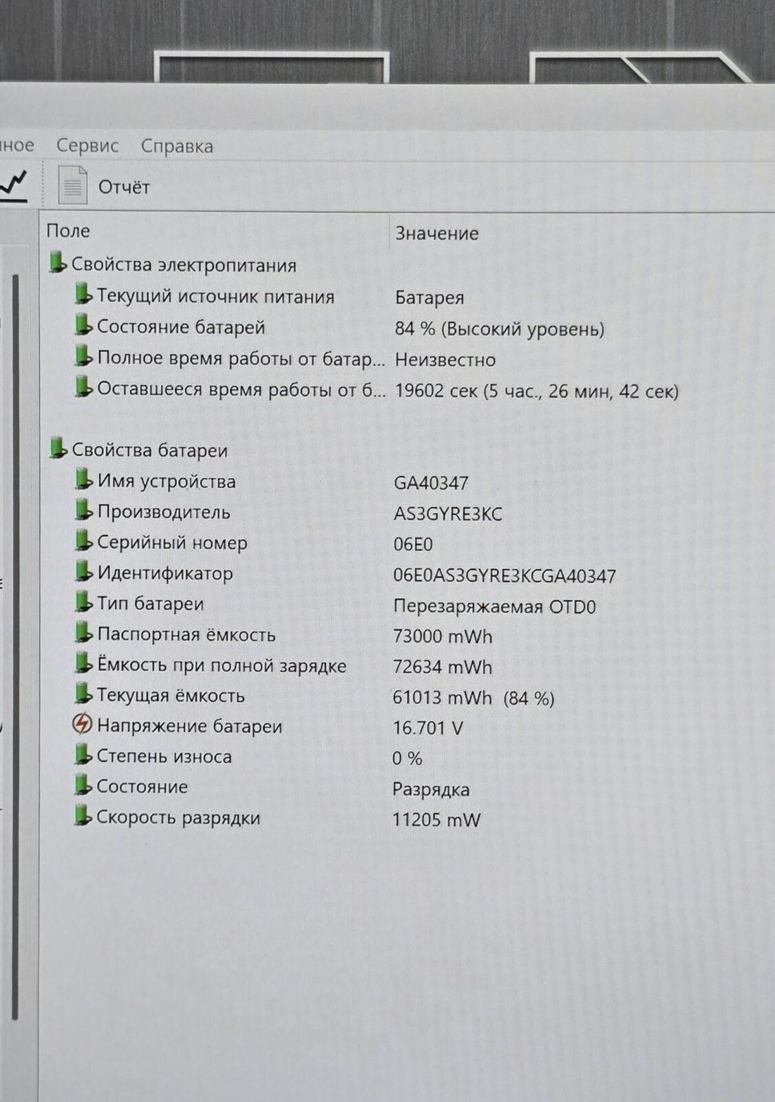This screenshot has height=1102, width=775.
Task: Click battery icon next to Состояние батарей
Action: 83,325
